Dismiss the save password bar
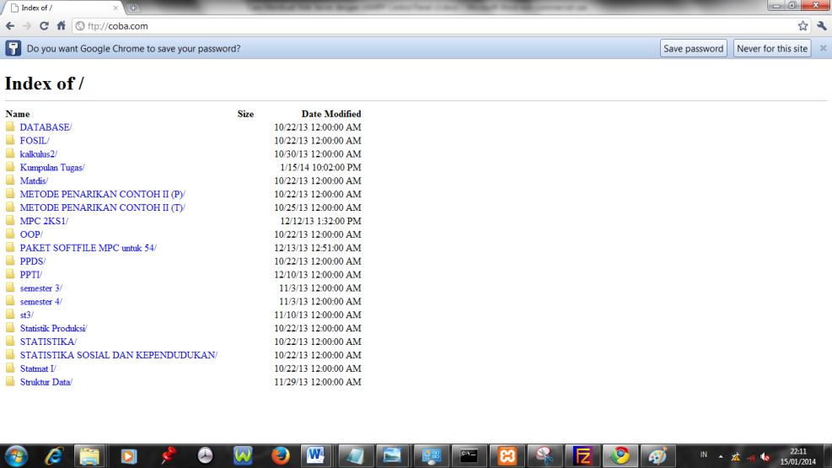Image resolution: width=832 pixels, height=468 pixels. tap(823, 48)
